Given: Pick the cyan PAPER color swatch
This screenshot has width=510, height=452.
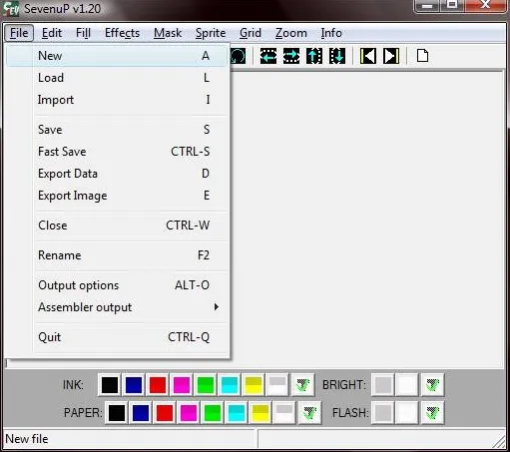Looking at the screenshot, I should click(237, 413).
